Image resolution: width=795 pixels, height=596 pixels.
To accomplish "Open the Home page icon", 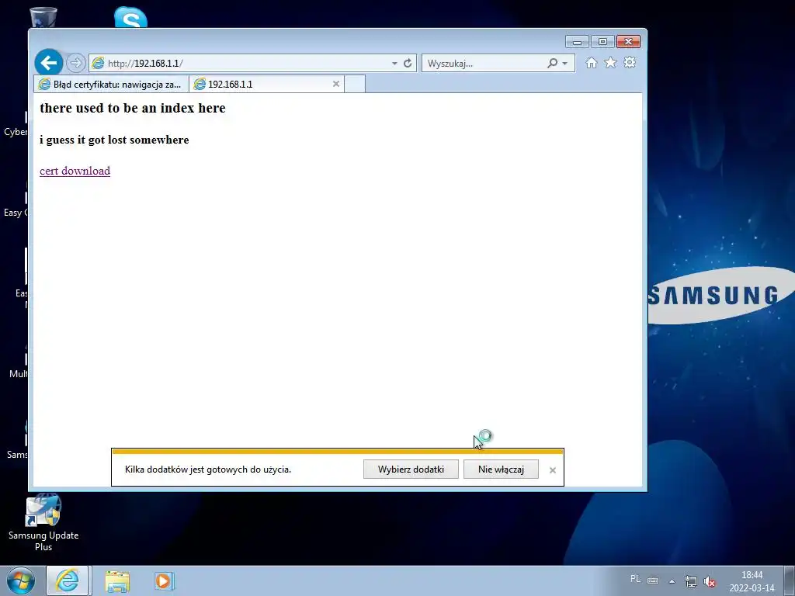I will [x=591, y=63].
